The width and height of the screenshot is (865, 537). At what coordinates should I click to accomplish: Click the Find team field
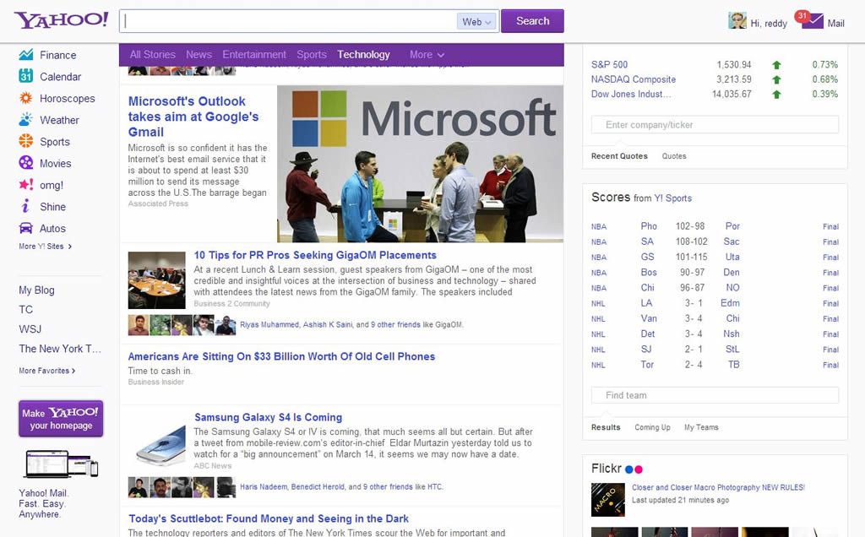(715, 395)
